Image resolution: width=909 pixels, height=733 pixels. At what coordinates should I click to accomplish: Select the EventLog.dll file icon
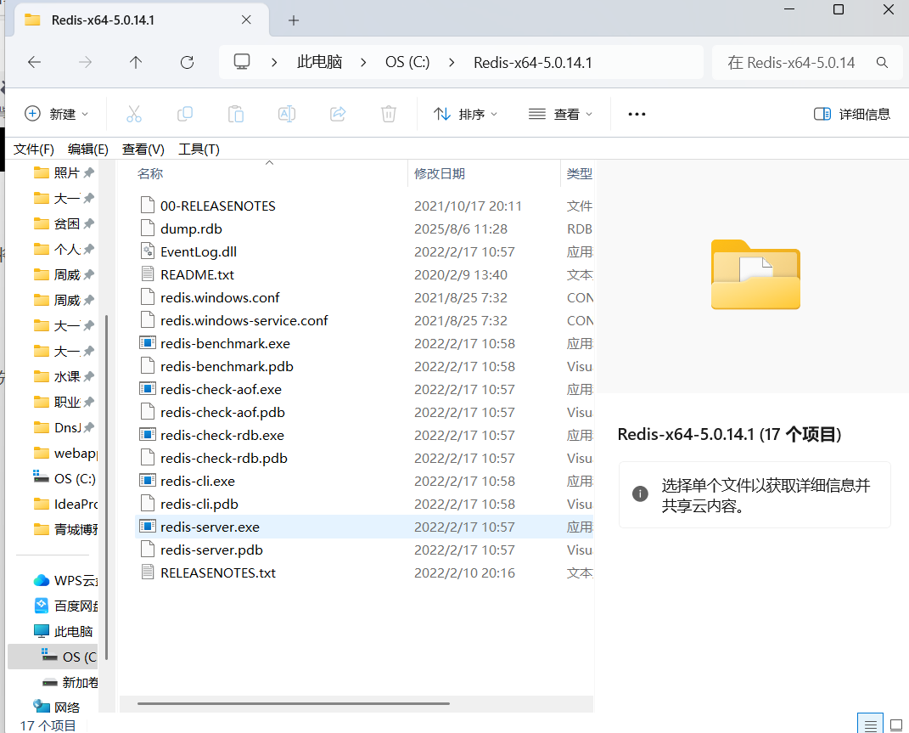[x=148, y=251]
